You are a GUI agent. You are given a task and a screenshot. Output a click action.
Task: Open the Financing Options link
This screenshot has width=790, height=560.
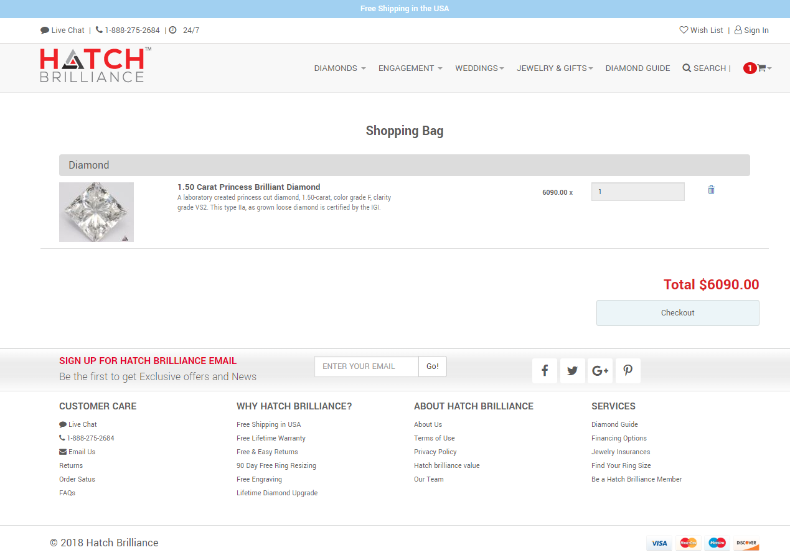point(619,438)
